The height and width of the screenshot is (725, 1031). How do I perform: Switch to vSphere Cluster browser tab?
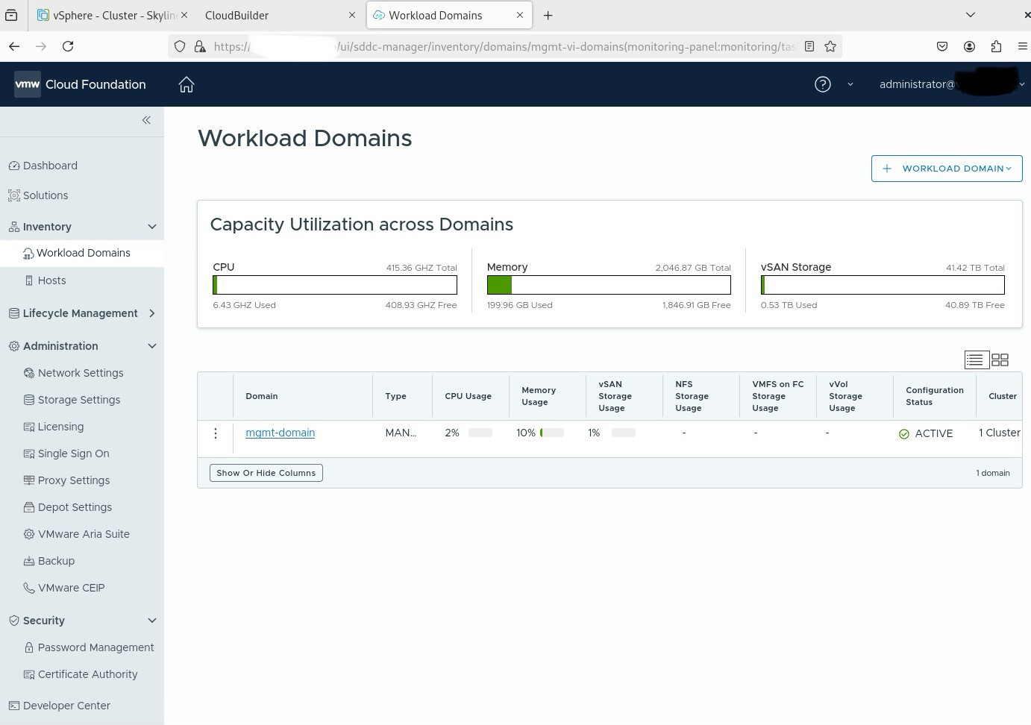pyautogui.click(x=112, y=15)
